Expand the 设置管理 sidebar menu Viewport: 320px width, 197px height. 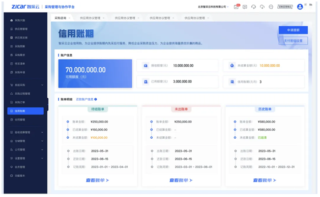coord(26,158)
